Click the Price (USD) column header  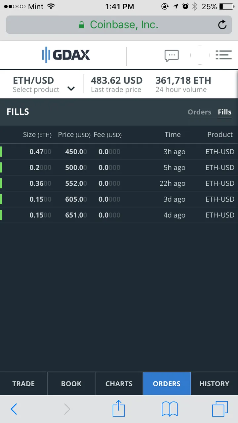click(x=74, y=135)
